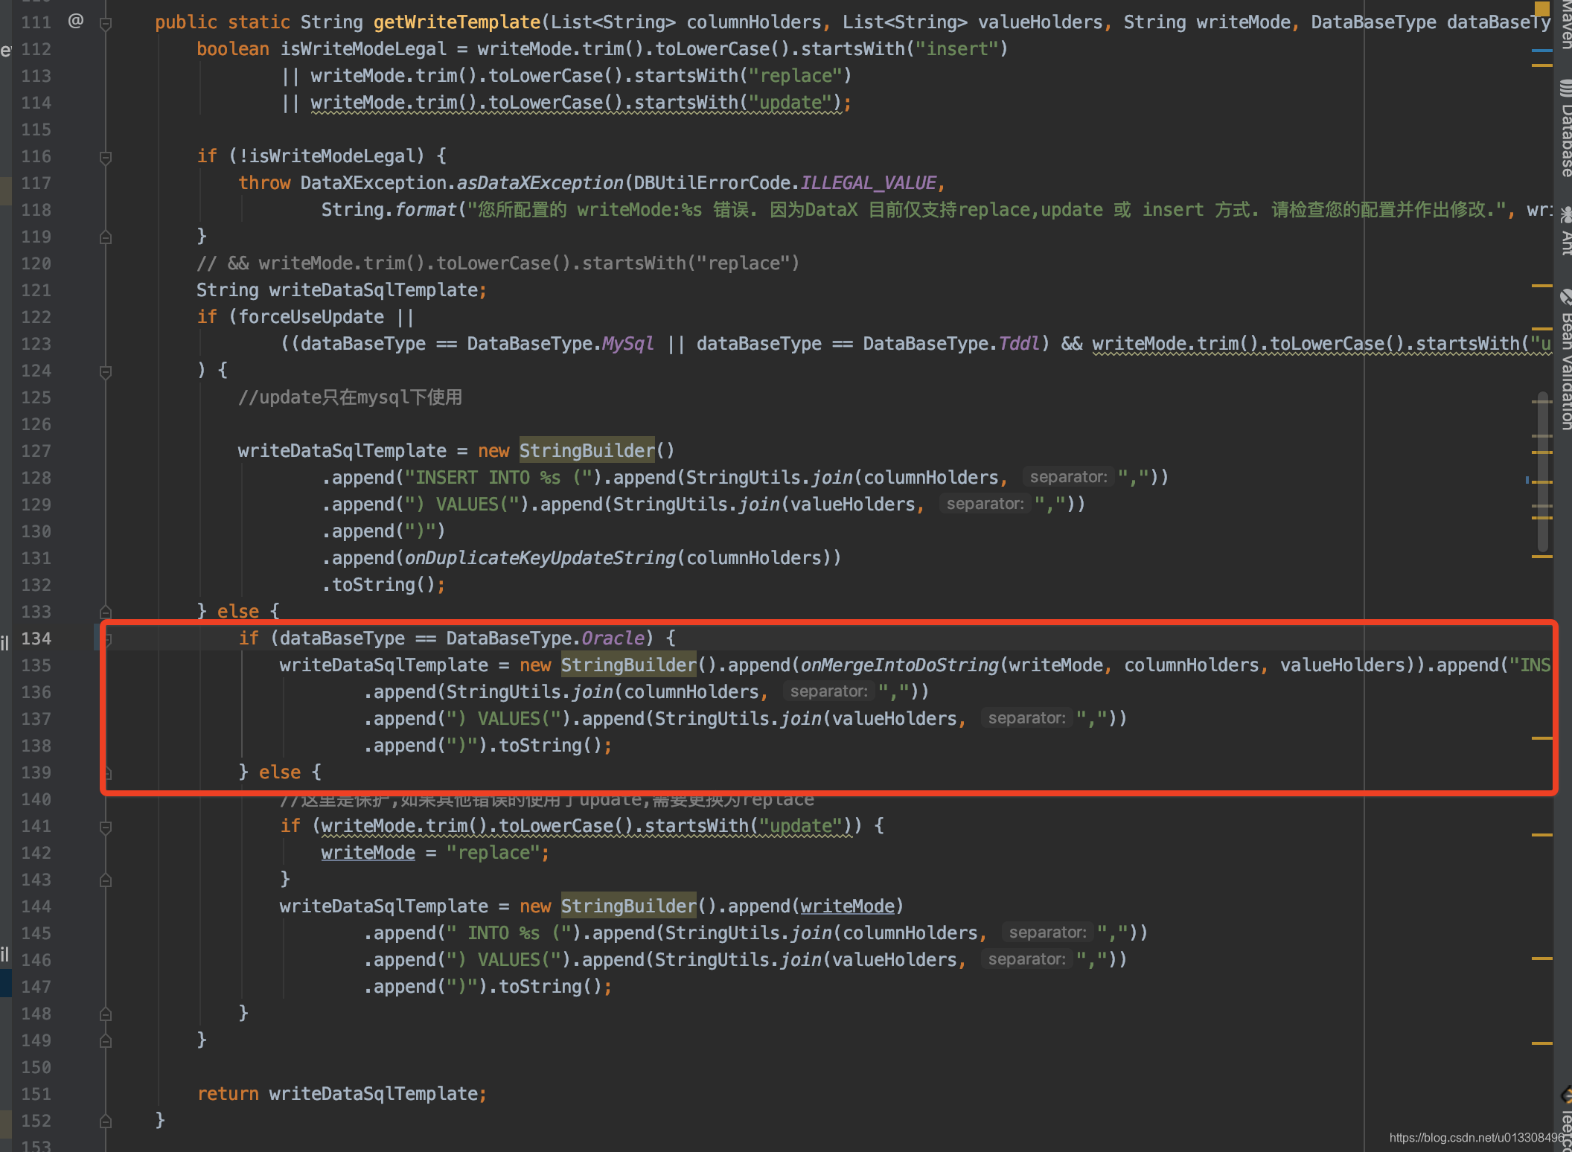1572x1152 pixels.
Task: Click the fold end marker on line 152
Action: pyautogui.click(x=106, y=1121)
